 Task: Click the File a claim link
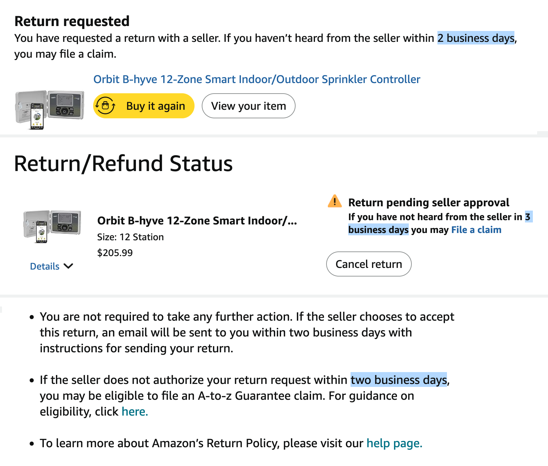(476, 230)
